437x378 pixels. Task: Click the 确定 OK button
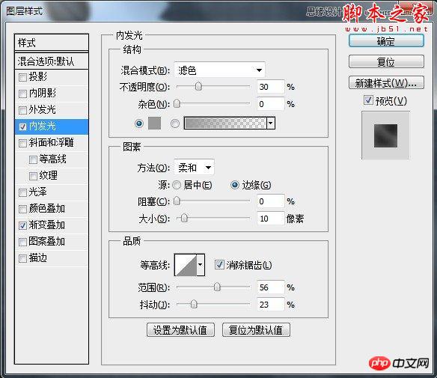[x=386, y=41]
